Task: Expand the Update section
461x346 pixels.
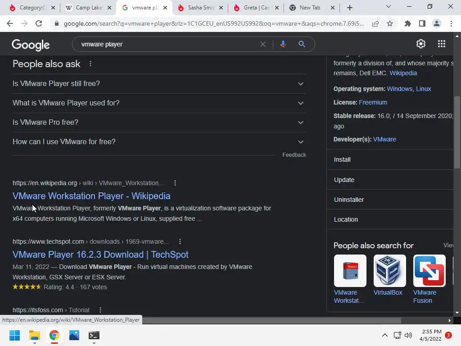Action: 390,180
